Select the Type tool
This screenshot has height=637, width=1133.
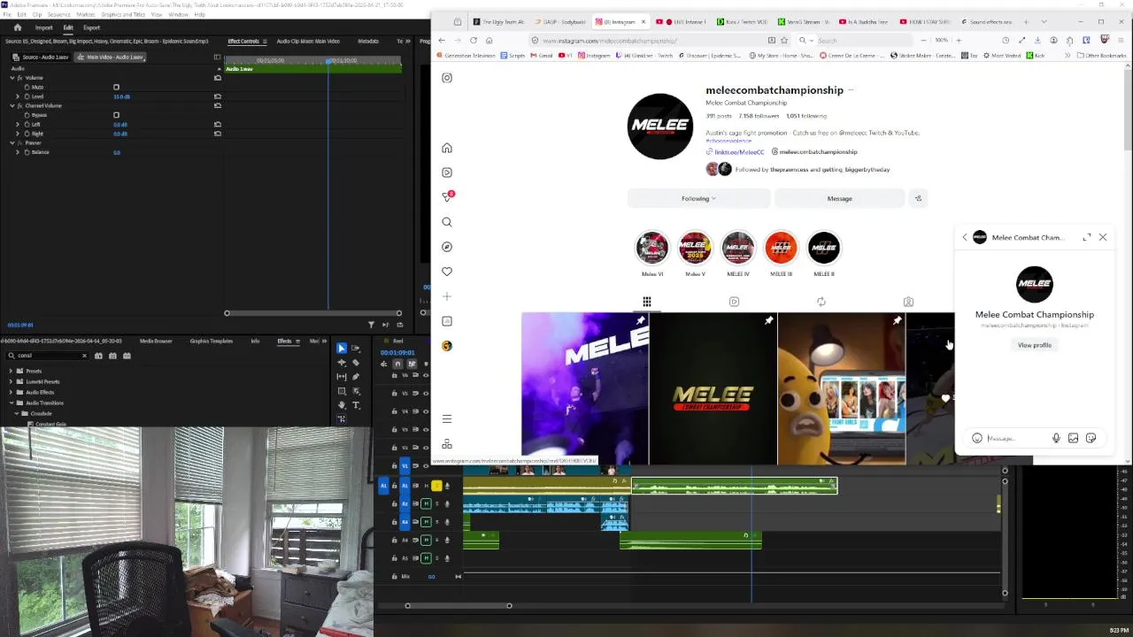[356, 405]
